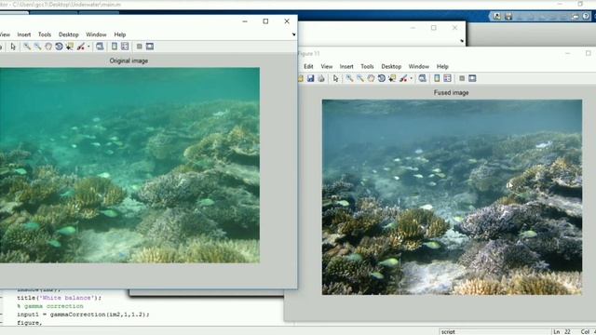Hide plot tools in Figure 11 window
Viewport: 596px width, 335px height.
[462, 78]
